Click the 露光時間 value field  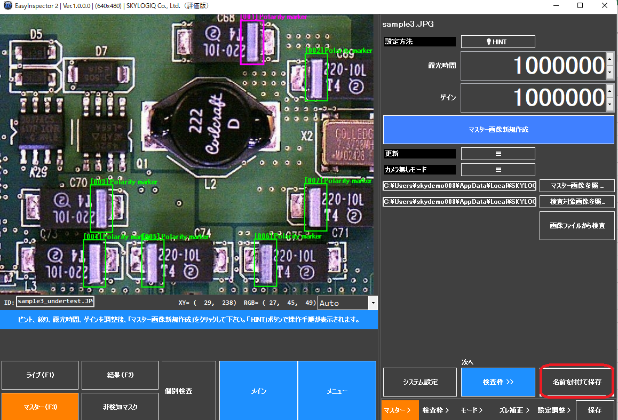click(533, 66)
